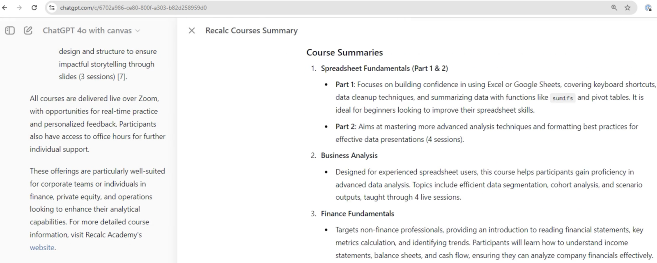
Task: Click the Recalc Courses Summary canvas title
Action: [x=251, y=30]
